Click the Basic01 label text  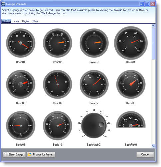click(x=21, y=62)
